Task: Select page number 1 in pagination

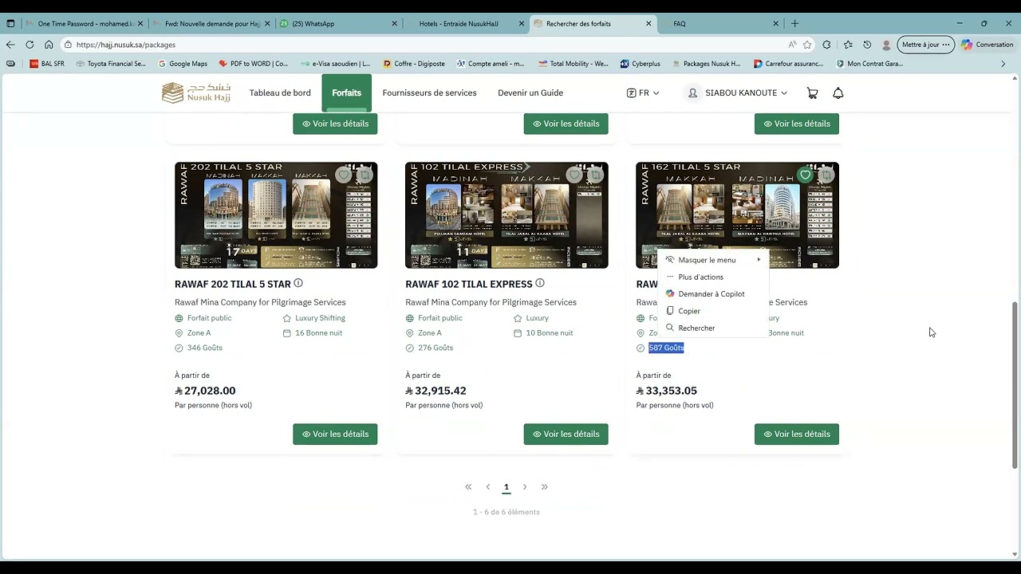Action: [x=506, y=487]
